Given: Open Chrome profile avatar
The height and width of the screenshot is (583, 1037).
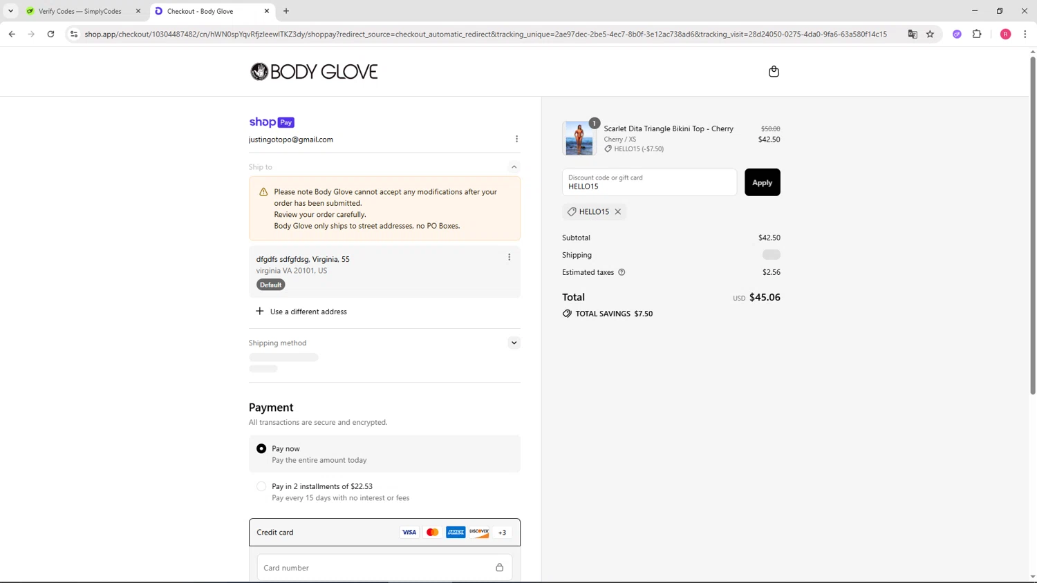Looking at the screenshot, I should [x=1006, y=34].
